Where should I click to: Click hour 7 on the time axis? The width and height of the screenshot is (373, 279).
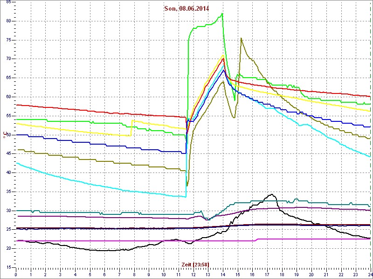tap(119, 275)
